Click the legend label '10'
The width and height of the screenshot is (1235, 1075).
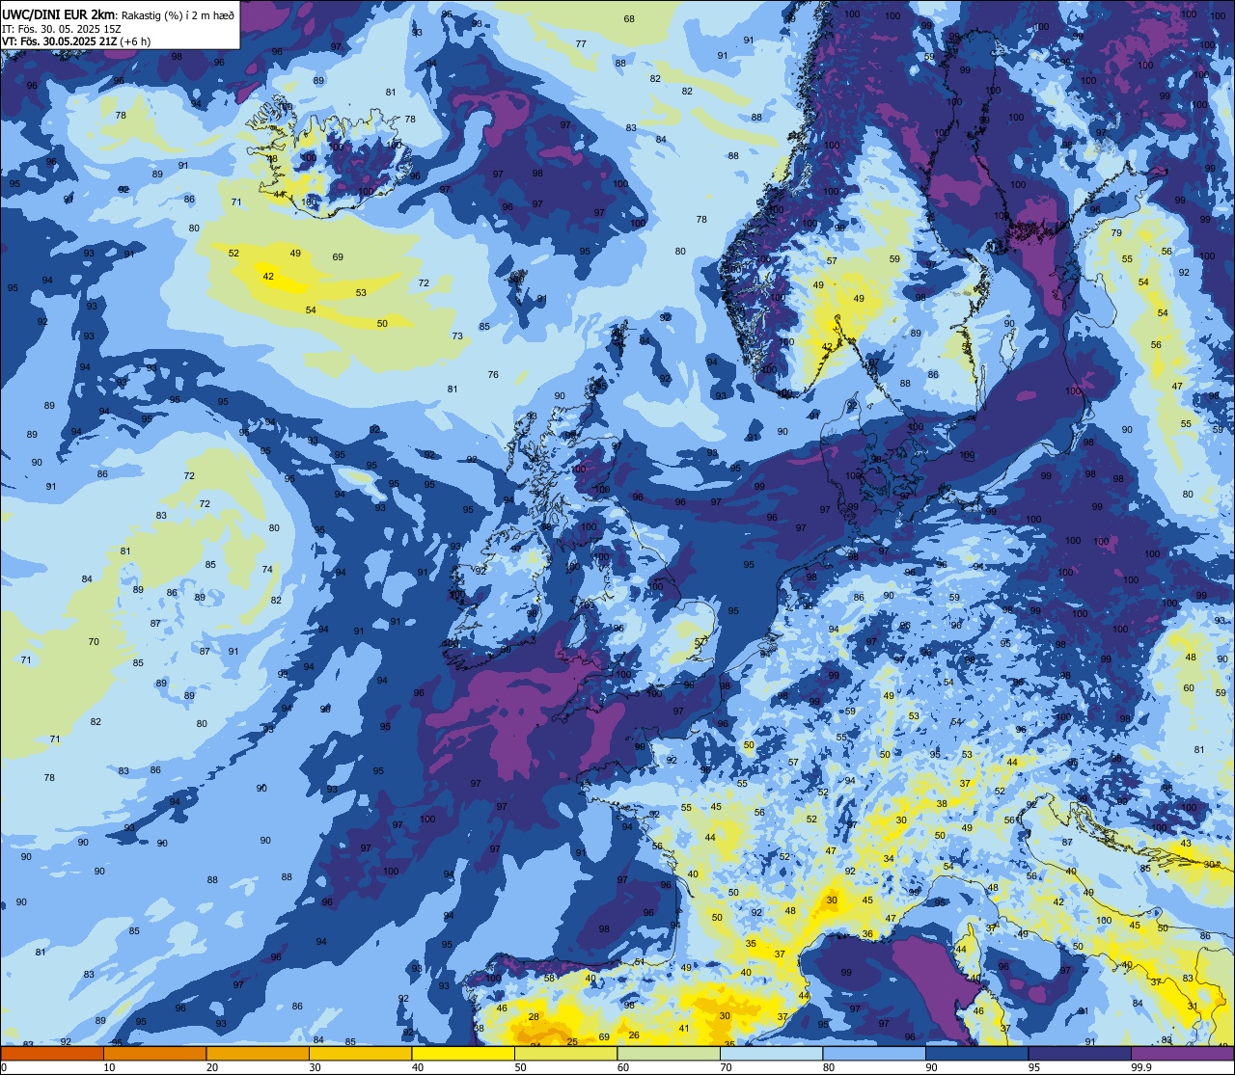point(109,1067)
